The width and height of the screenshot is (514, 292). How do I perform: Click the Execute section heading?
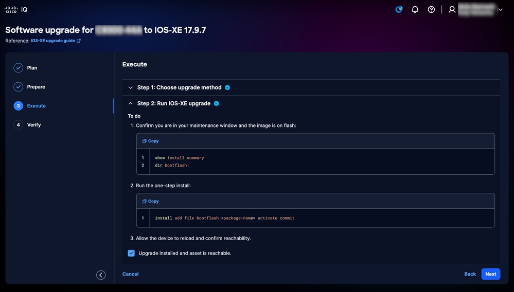pyautogui.click(x=135, y=64)
